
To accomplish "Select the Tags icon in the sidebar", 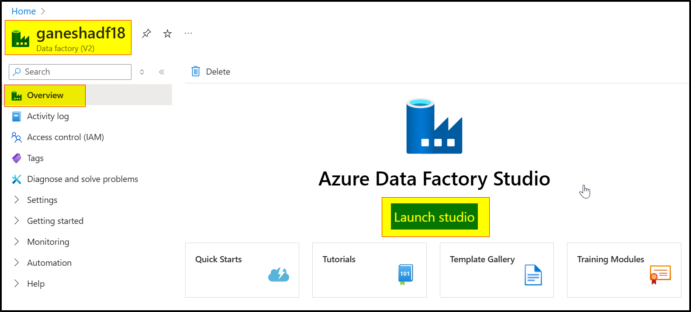I will tap(16, 158).
